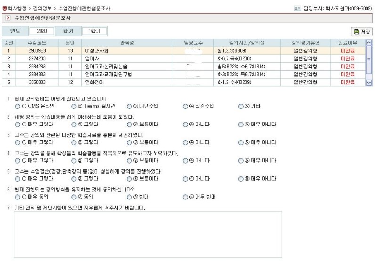Click the suggestions text box for question 7
The width and height of the screenshot is (375, 266).
[147, 234]
